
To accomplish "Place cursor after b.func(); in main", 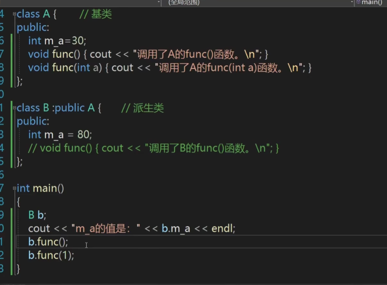I will coord(68,242).
